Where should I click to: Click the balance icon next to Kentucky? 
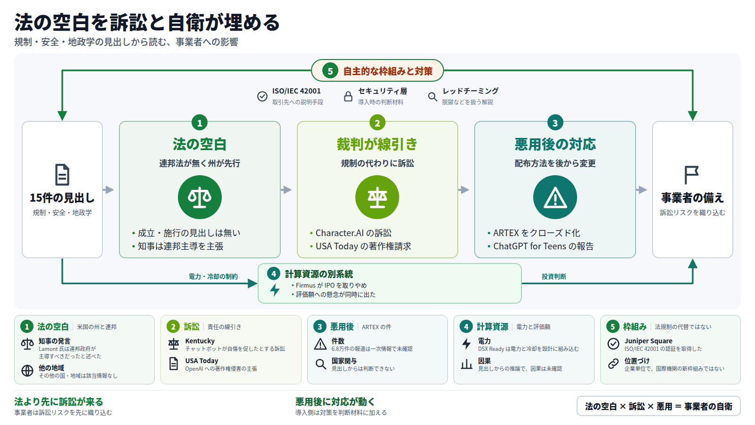pos(174,344)
